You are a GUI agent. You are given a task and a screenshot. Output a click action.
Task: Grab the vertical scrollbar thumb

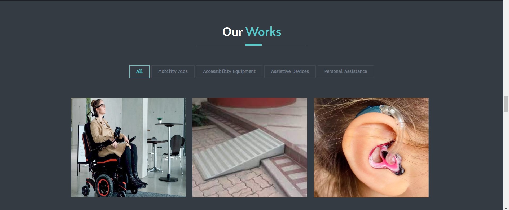click(x=506, y=104)
